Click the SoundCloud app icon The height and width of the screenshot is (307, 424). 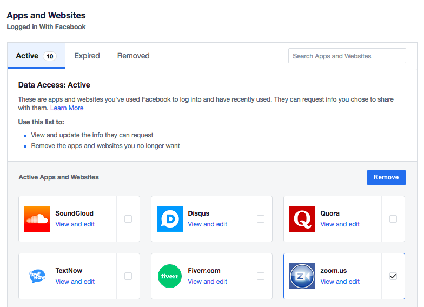[x=37, y=219]
